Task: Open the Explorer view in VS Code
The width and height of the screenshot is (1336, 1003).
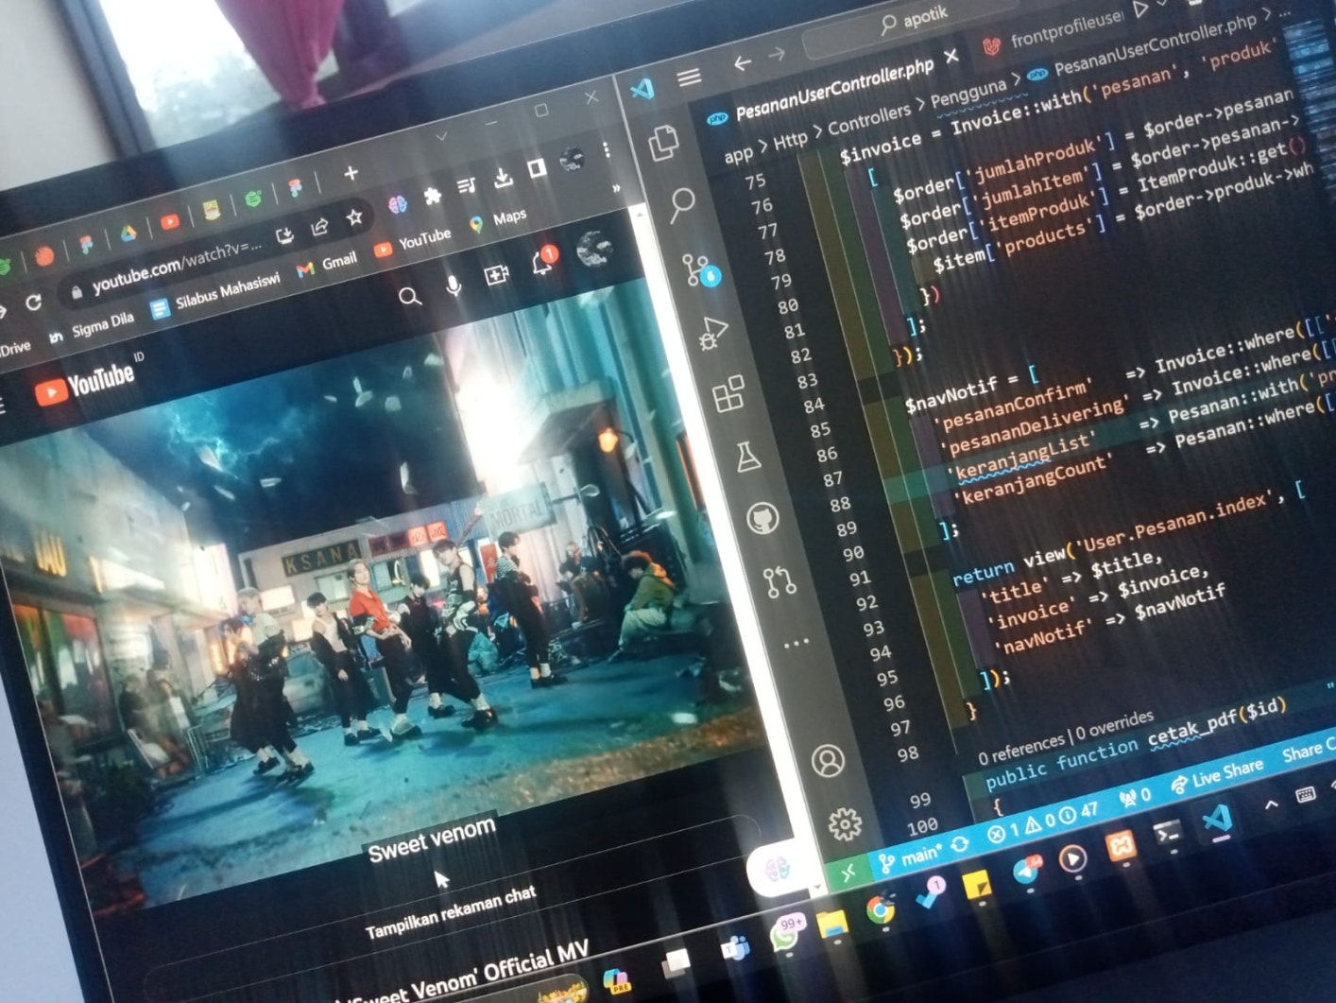Action: [663, 143]
